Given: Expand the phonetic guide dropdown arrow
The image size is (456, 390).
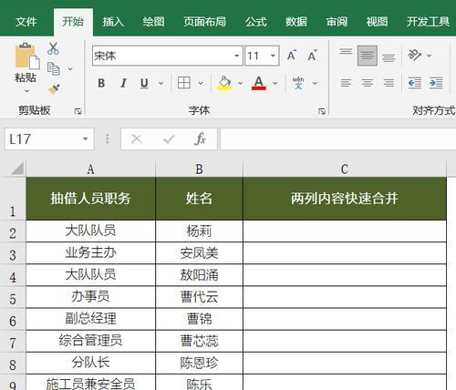Looking at the screenshot, I should [315, 83].
